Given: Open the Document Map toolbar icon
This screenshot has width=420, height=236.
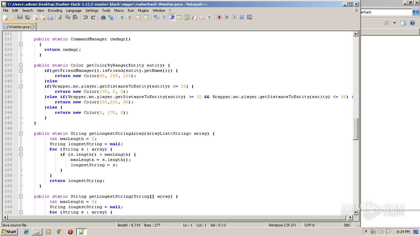Looking at the screenshot, I should point(186,17).
